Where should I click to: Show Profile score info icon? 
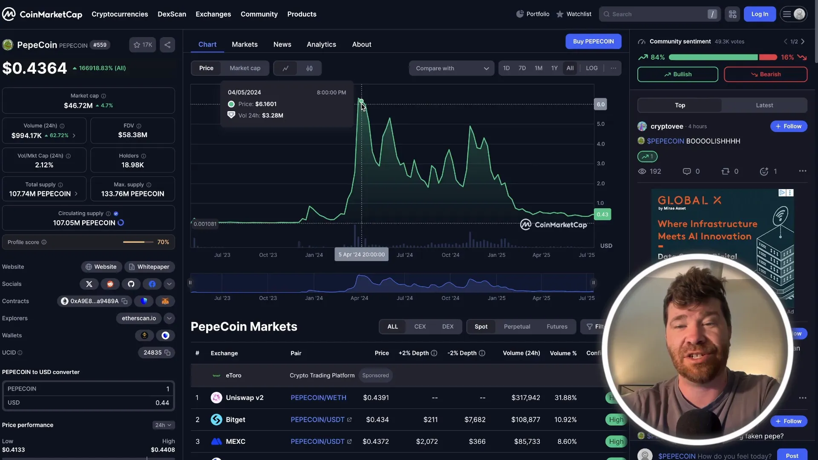coord(44,242)
